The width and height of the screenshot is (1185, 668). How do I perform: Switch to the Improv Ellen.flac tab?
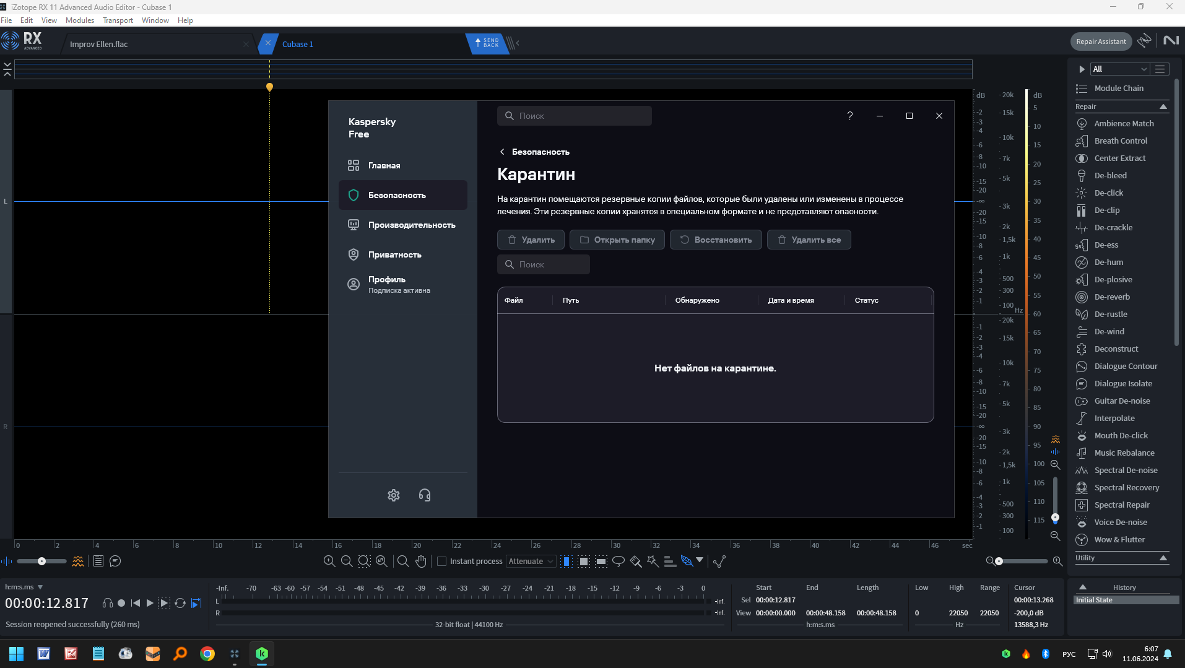pos(99,44)
